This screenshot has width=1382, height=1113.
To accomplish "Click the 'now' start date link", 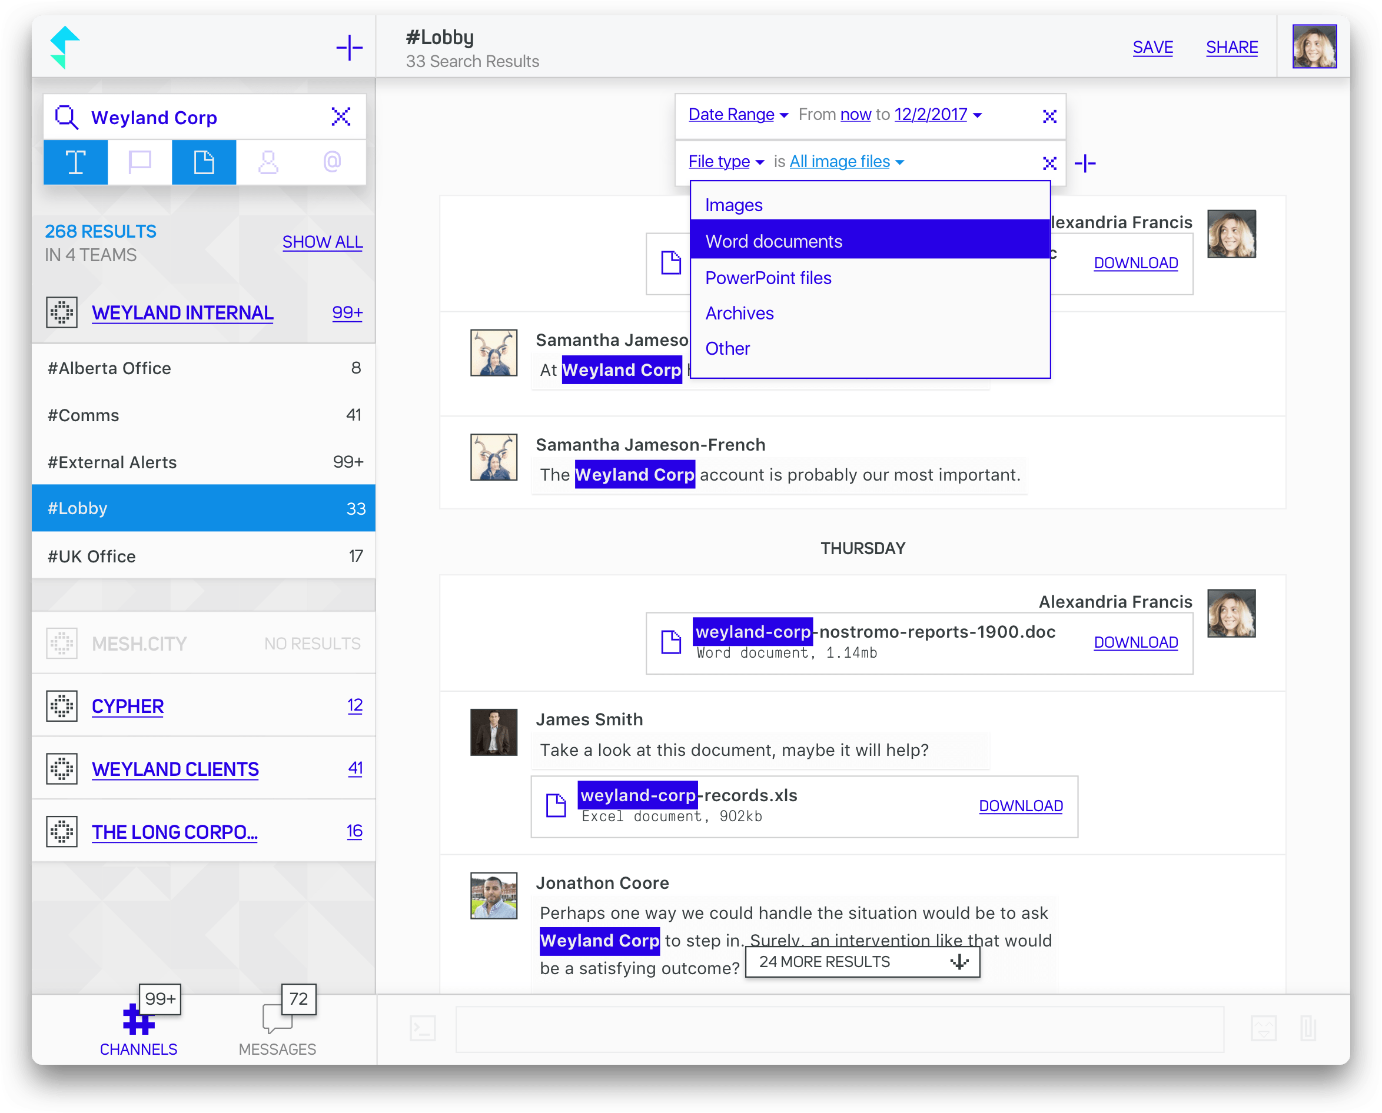I will 855,115.
